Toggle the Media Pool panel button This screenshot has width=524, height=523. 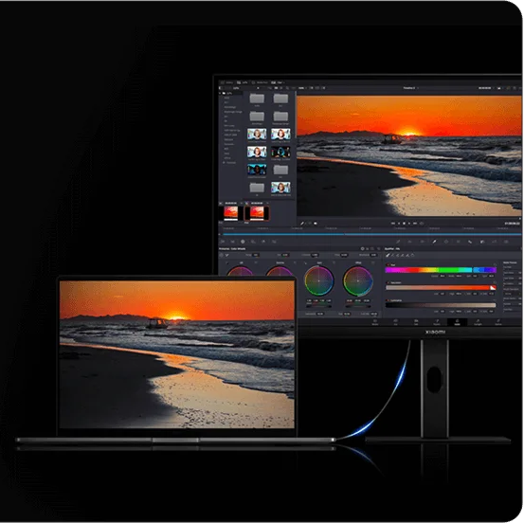(260, 82)
